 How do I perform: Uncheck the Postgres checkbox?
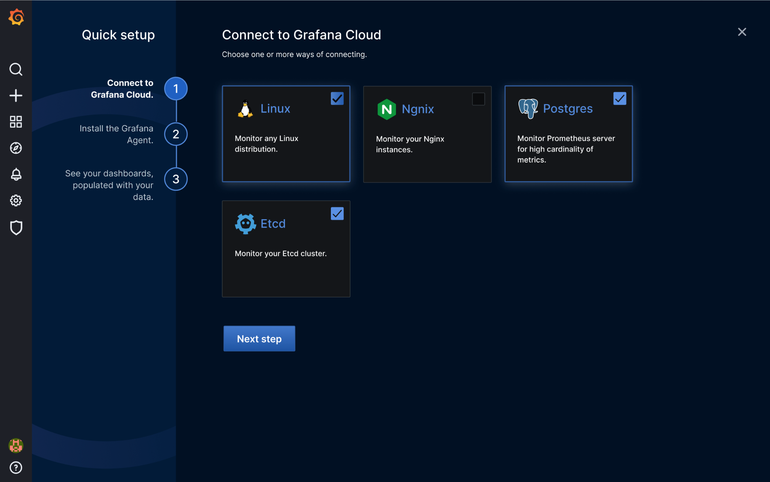click(x=619, y=99)
